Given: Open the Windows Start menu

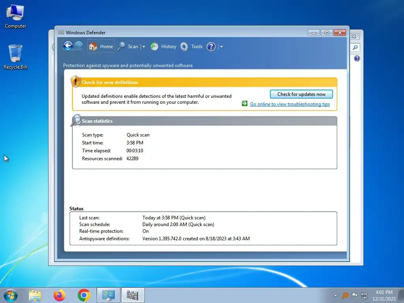Looking at the screenshot, I should [x=11, y=295].
